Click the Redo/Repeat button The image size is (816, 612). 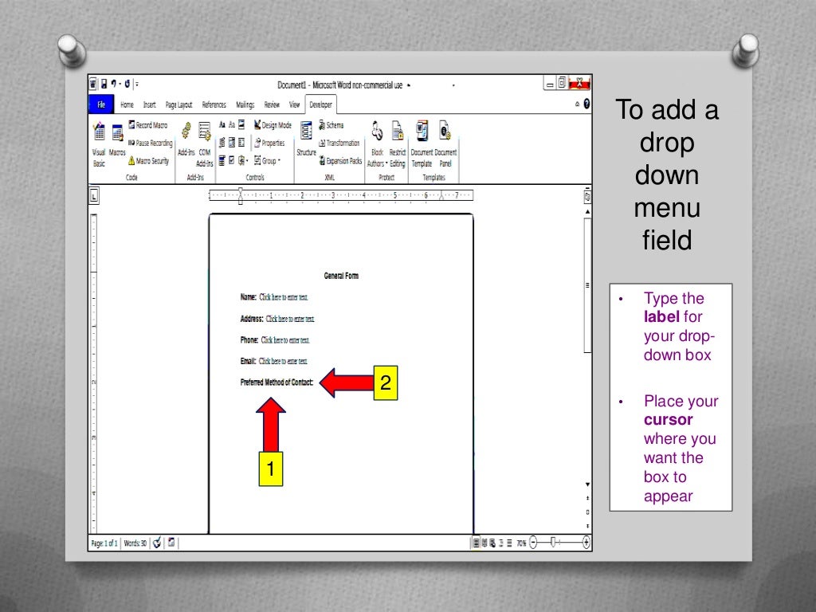tap(127, 83)
